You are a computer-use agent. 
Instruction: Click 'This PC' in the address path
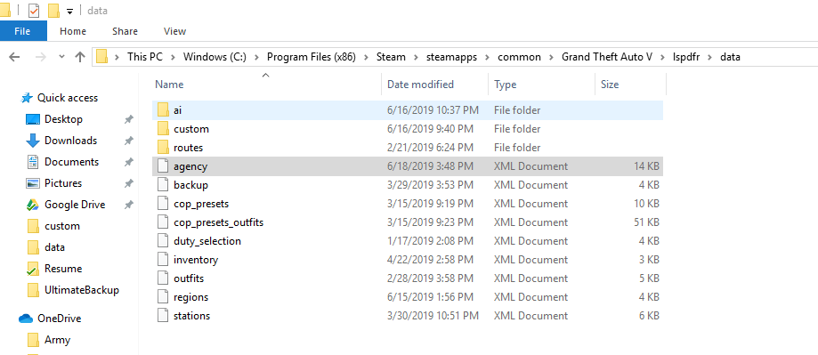pos(145,57)
